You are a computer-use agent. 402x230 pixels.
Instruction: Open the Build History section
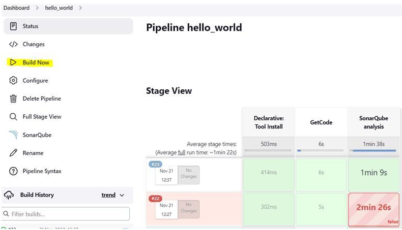tap(37, 195)
